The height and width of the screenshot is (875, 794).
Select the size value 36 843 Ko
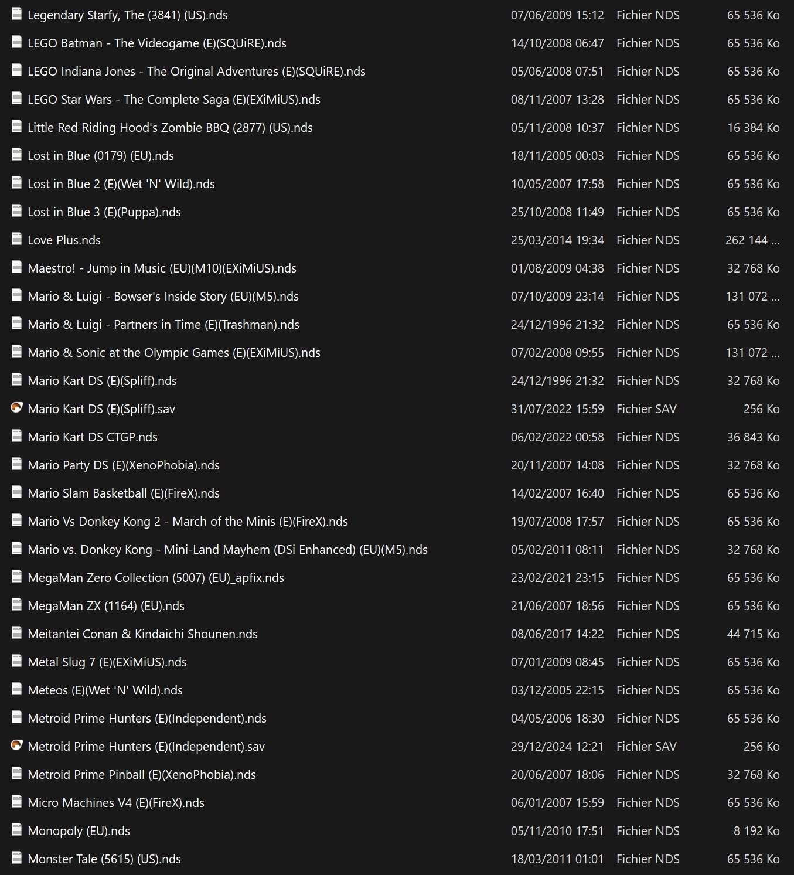754,437
